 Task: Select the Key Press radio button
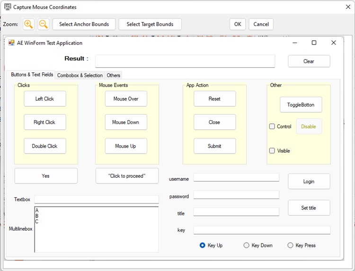[290, 245]
